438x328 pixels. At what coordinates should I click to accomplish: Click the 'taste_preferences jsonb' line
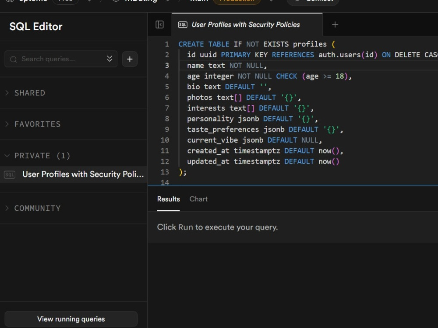coord(265,129)
